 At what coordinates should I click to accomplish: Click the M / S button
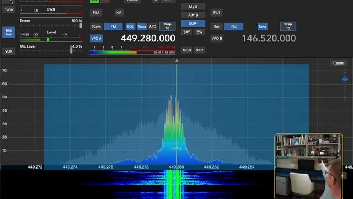(193, 7)
